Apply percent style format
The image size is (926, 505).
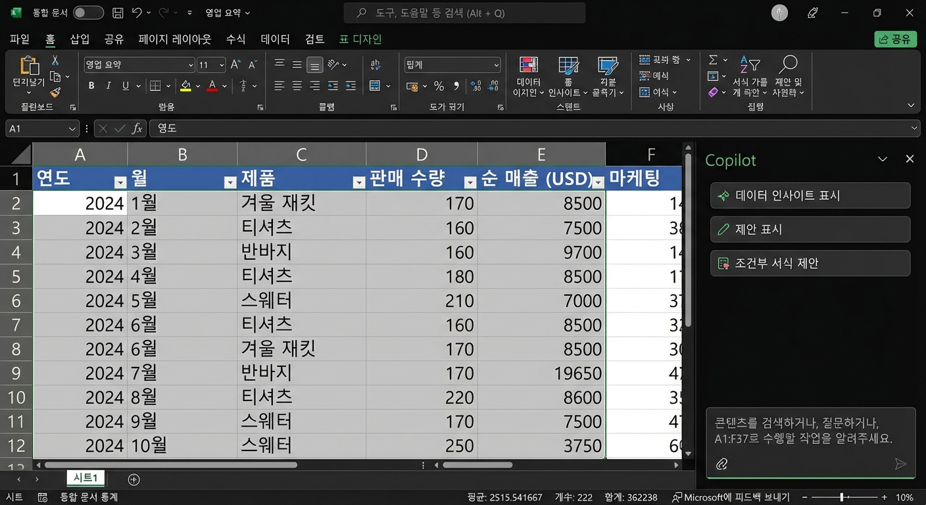[439, 86]
